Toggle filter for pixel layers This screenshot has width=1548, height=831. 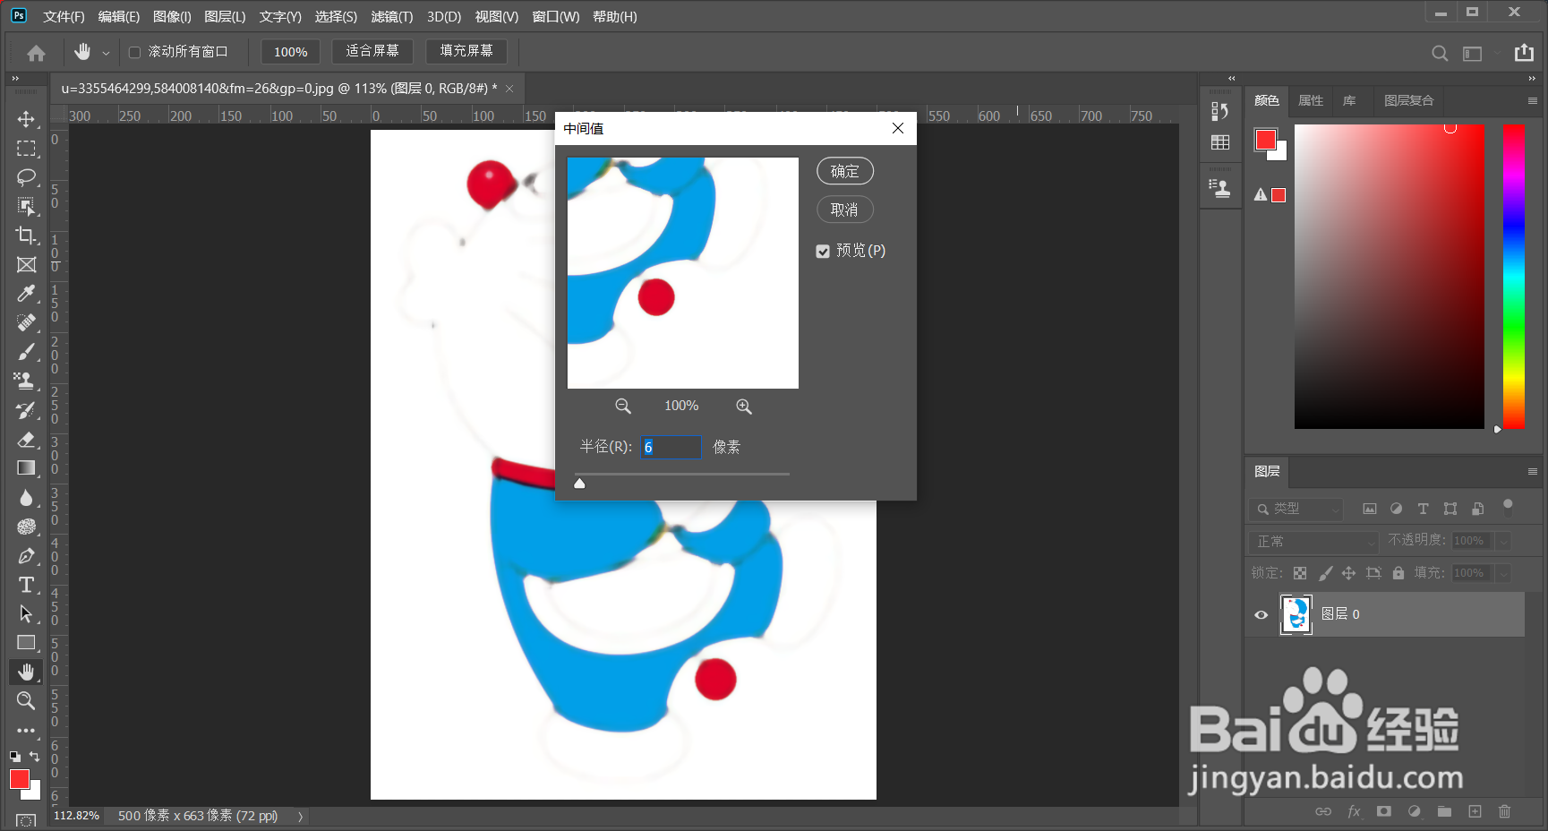coord(1370,509)
